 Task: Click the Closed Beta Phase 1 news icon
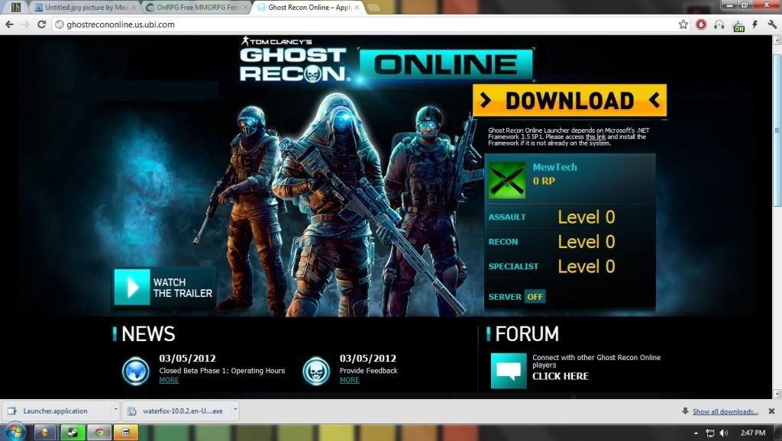(136, 371)
